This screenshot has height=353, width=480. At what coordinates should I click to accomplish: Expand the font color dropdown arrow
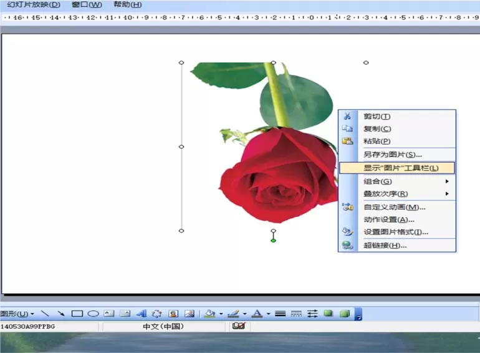point(268,314)
